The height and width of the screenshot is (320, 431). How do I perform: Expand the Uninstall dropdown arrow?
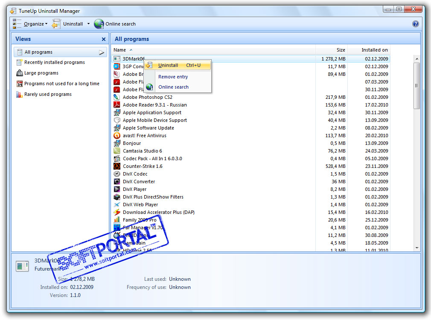tap(88, 24)
